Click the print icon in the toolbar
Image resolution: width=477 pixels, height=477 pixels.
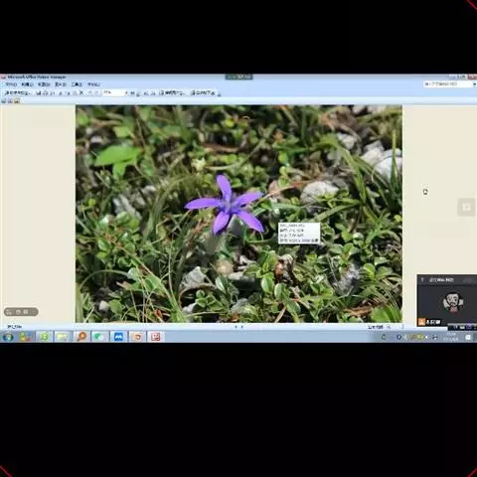(46, 92)
